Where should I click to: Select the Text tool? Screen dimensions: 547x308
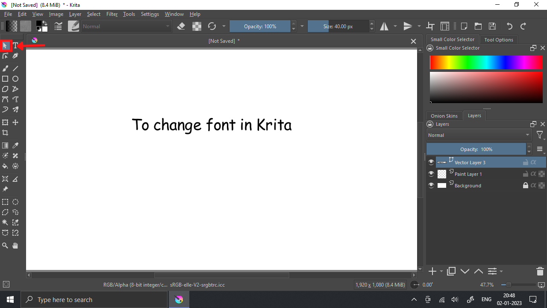pos(15,45)
